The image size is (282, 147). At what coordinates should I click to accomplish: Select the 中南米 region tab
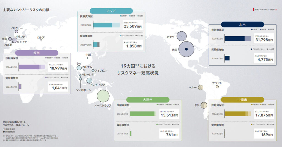tap(242, 100)
